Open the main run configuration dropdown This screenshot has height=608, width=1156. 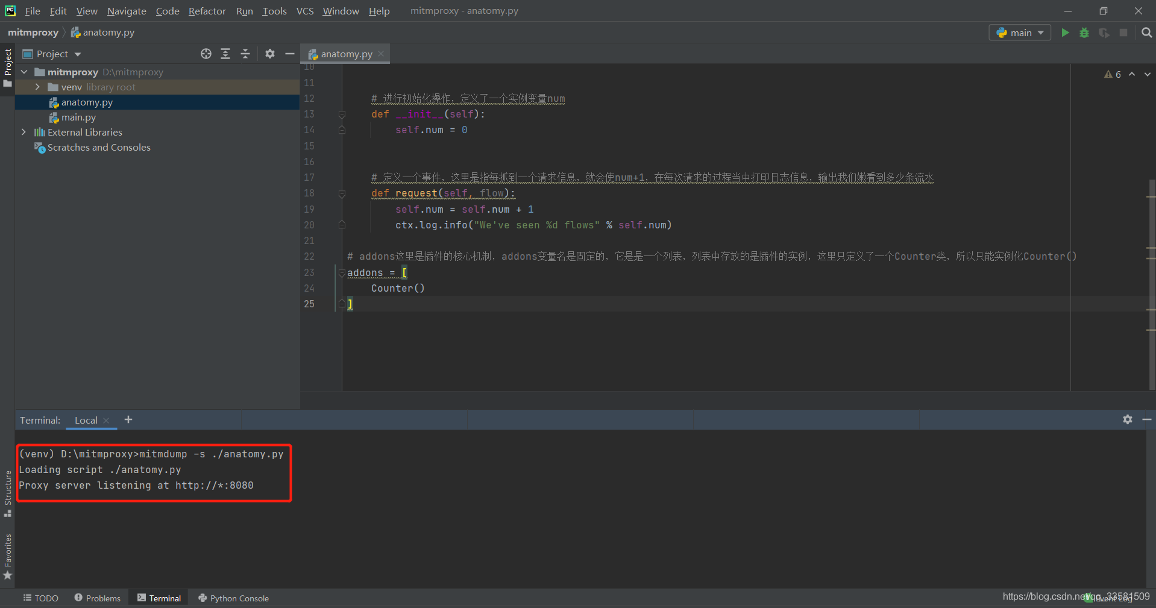pos(1020,33)
